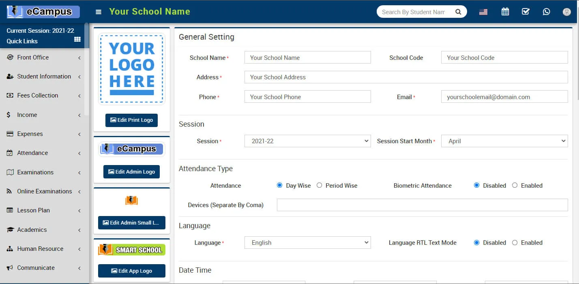
Task: Select Period Wise attendance option
Action: 320,185
